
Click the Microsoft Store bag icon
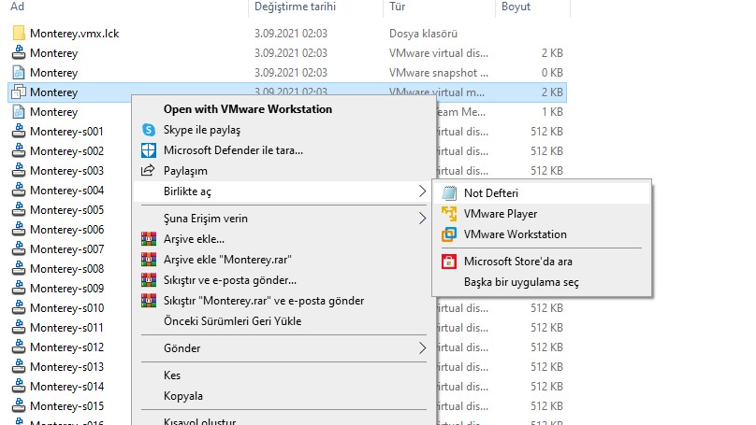tap(449, 262)
